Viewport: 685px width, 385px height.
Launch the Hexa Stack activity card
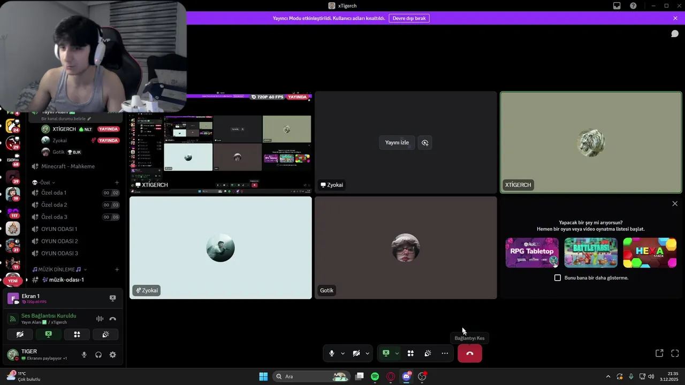[650, 252]
